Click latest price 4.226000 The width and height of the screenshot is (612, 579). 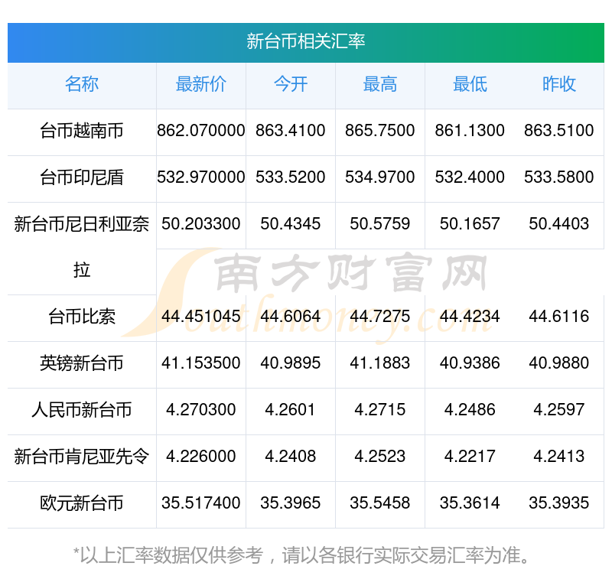[x=201, y=457]
